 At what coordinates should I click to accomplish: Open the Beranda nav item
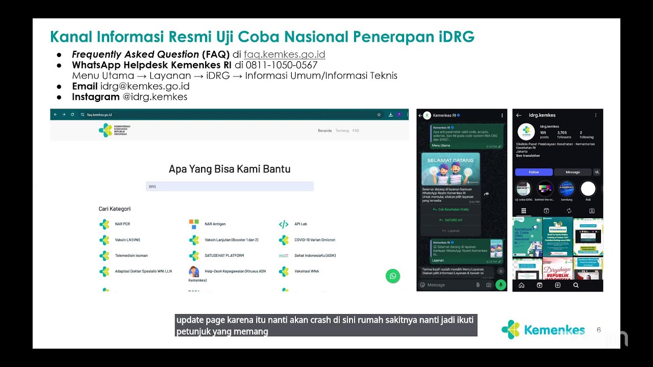(x=324, y=130)
